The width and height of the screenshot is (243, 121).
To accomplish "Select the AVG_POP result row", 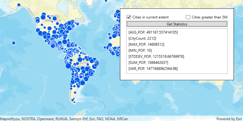I will tap(153, 32).
